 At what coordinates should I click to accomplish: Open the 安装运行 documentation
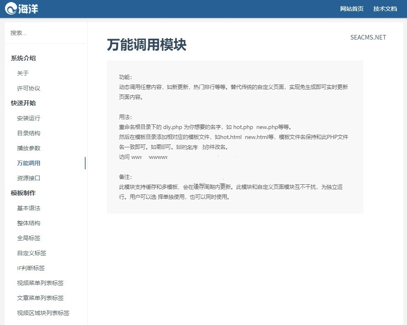click(28, 118)
